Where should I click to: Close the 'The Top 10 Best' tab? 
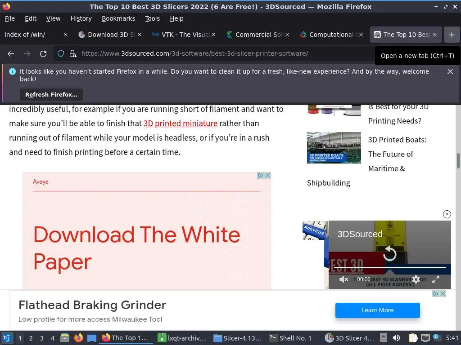pyautogui.click(x=435, y=35)
